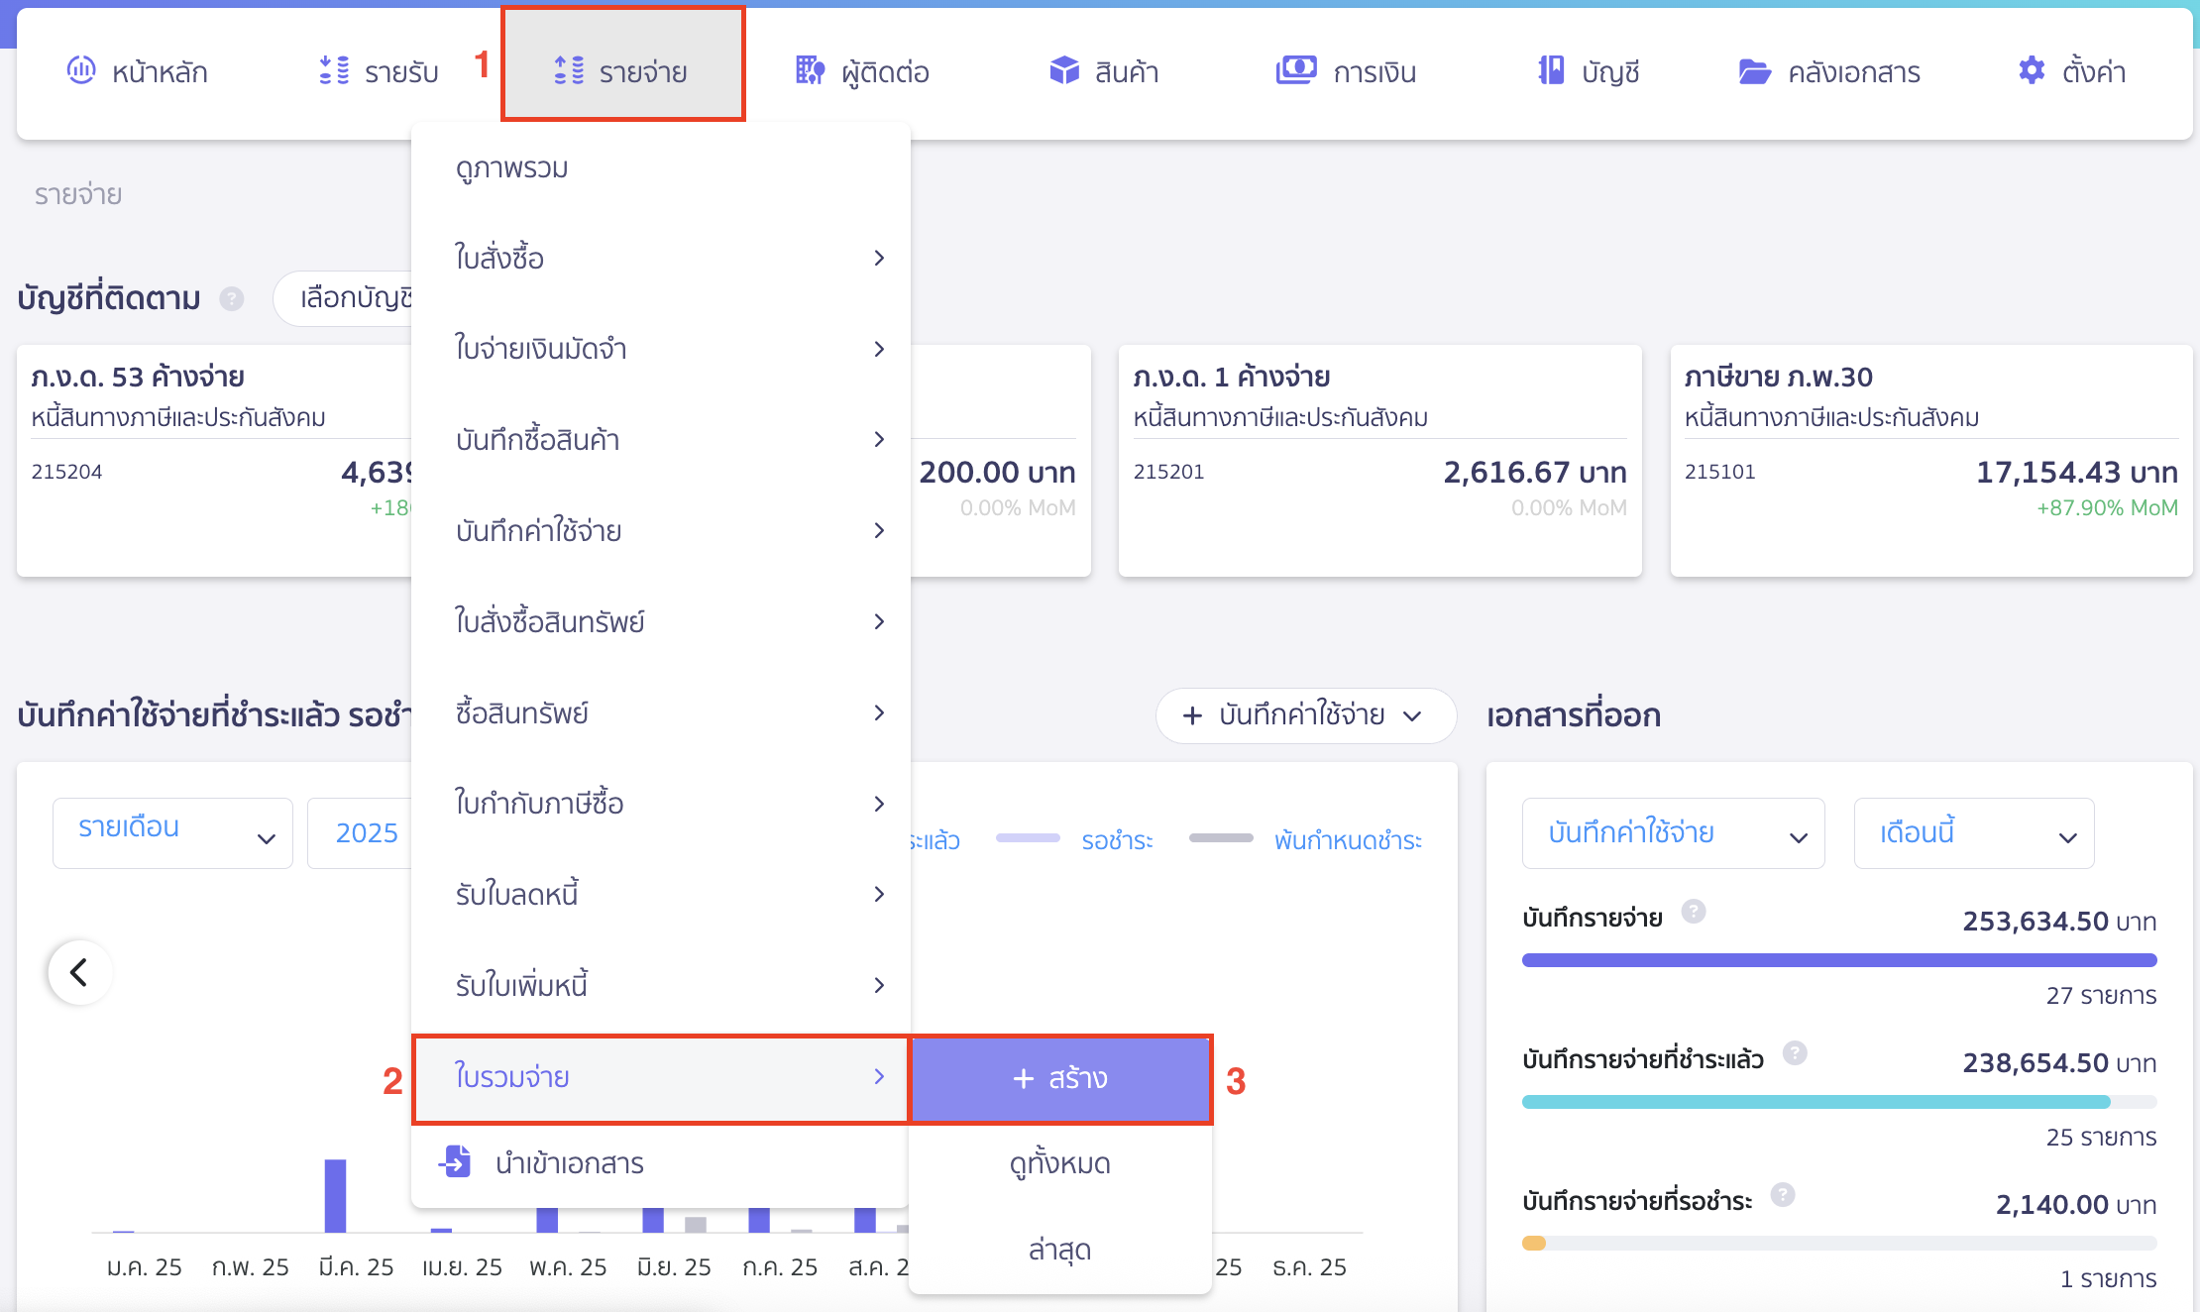The height and width of the screenshot is (1312, 2200).
Task: Click the มี.ค. 25 chart bar
Action: coord(335,1195)
